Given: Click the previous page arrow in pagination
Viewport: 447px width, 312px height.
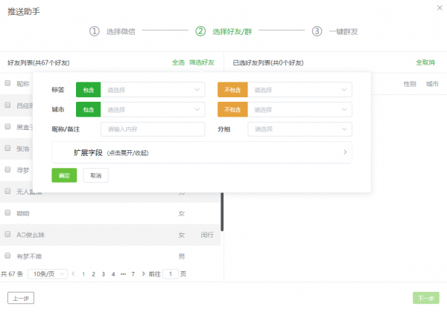Looking at the screenshot, I should point(73,274).
